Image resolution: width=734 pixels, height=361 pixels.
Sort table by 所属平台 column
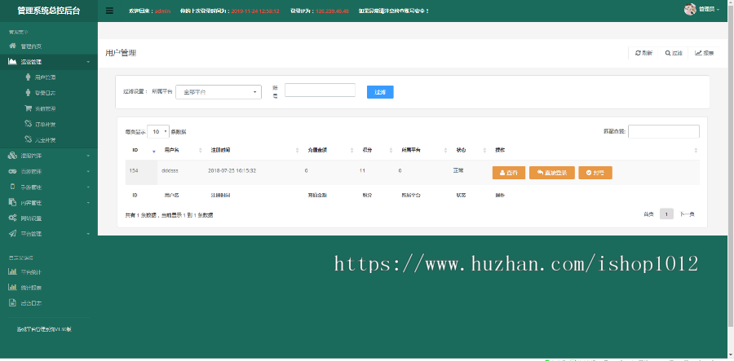click(x=445, y=150)
